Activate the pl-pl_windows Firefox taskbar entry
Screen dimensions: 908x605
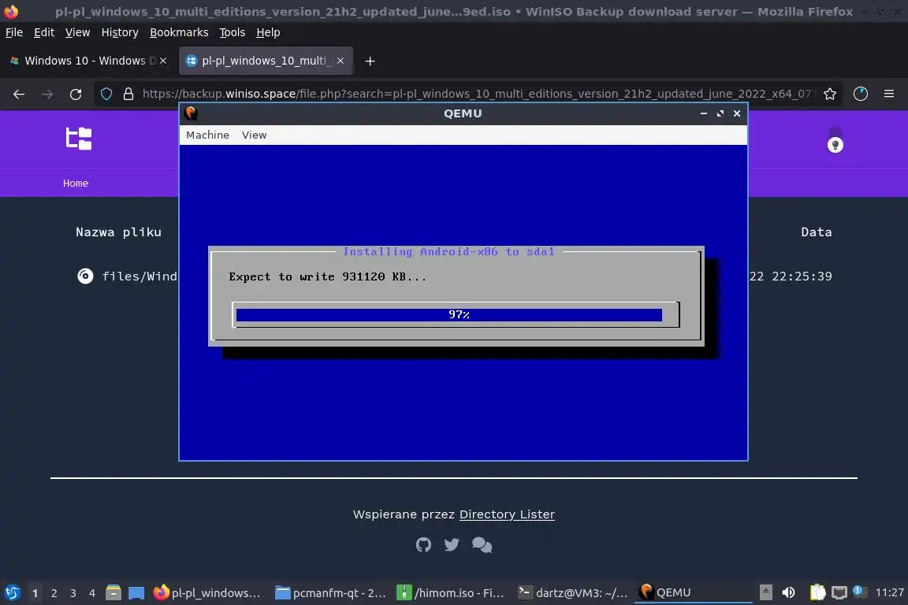coord(207,593)
